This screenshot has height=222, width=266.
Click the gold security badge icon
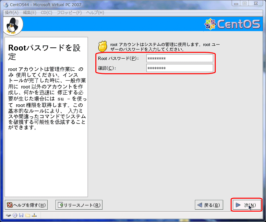pos(103,46)
